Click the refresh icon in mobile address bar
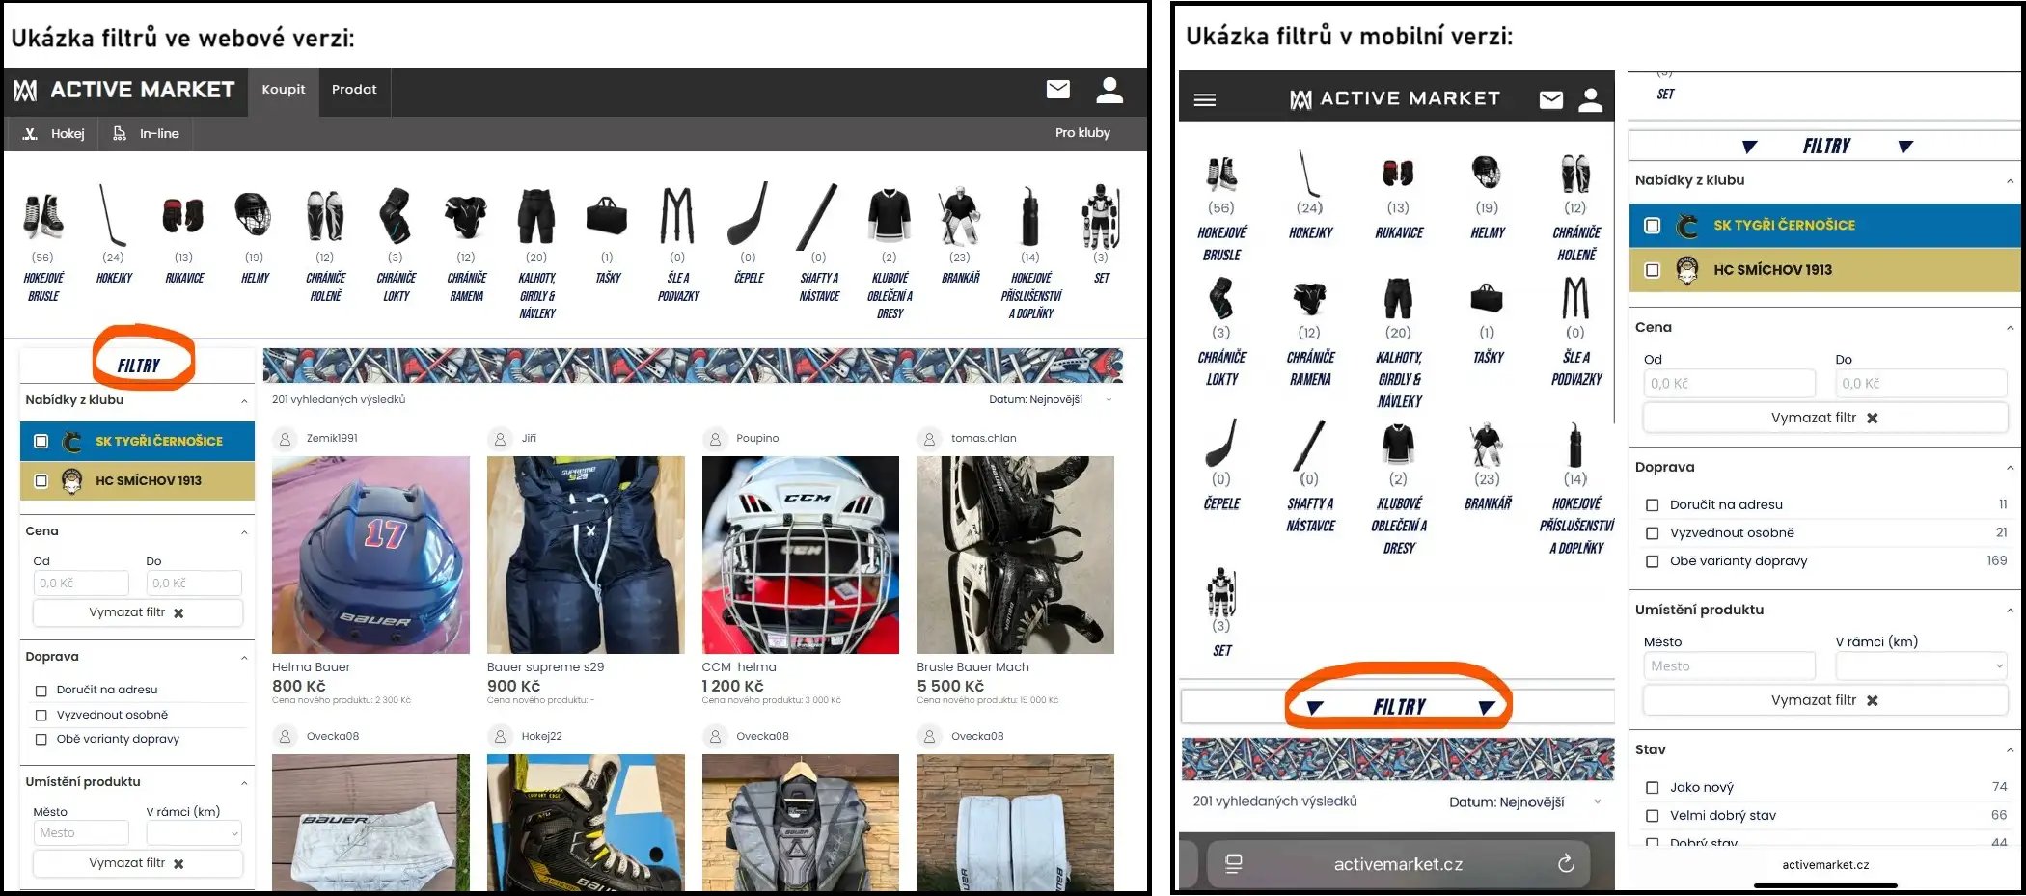 (x=1566, y=863)
